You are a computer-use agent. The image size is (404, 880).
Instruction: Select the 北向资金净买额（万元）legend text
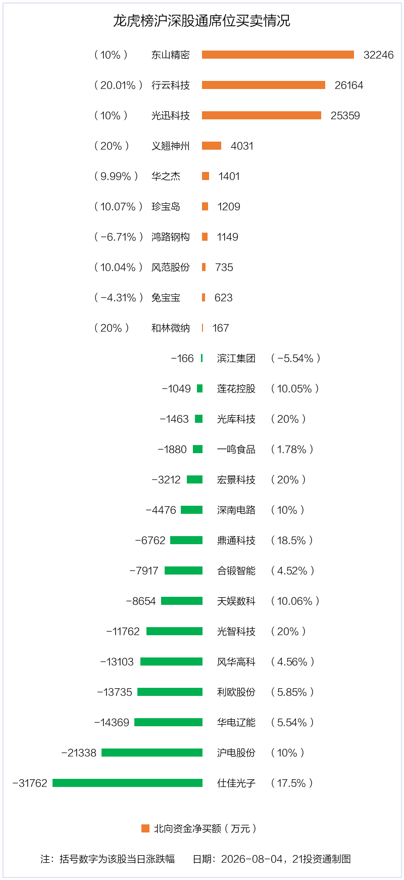coord(205,828)
